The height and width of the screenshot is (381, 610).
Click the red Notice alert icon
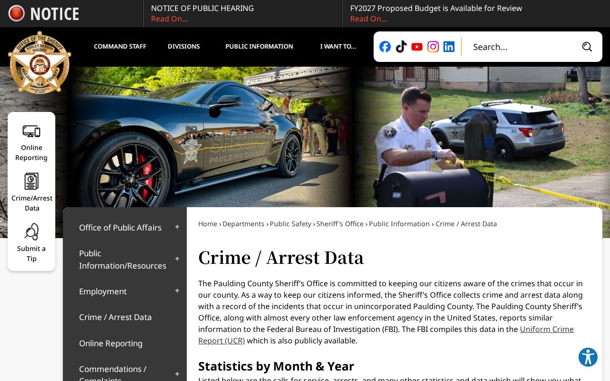pos(16,13)
